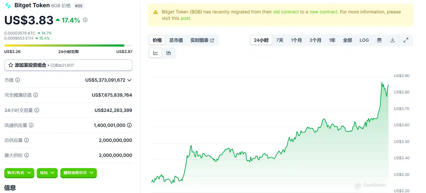Click the download chart data icon
Image resolution: width=426 pixels, height=193 pixels.
[x=392, y=40]
